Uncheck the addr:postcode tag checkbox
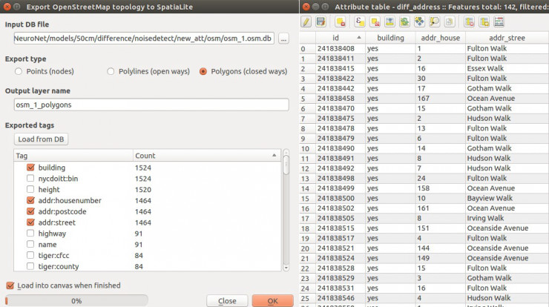Screen dimensions: 549x307 [x=30, y=211]
